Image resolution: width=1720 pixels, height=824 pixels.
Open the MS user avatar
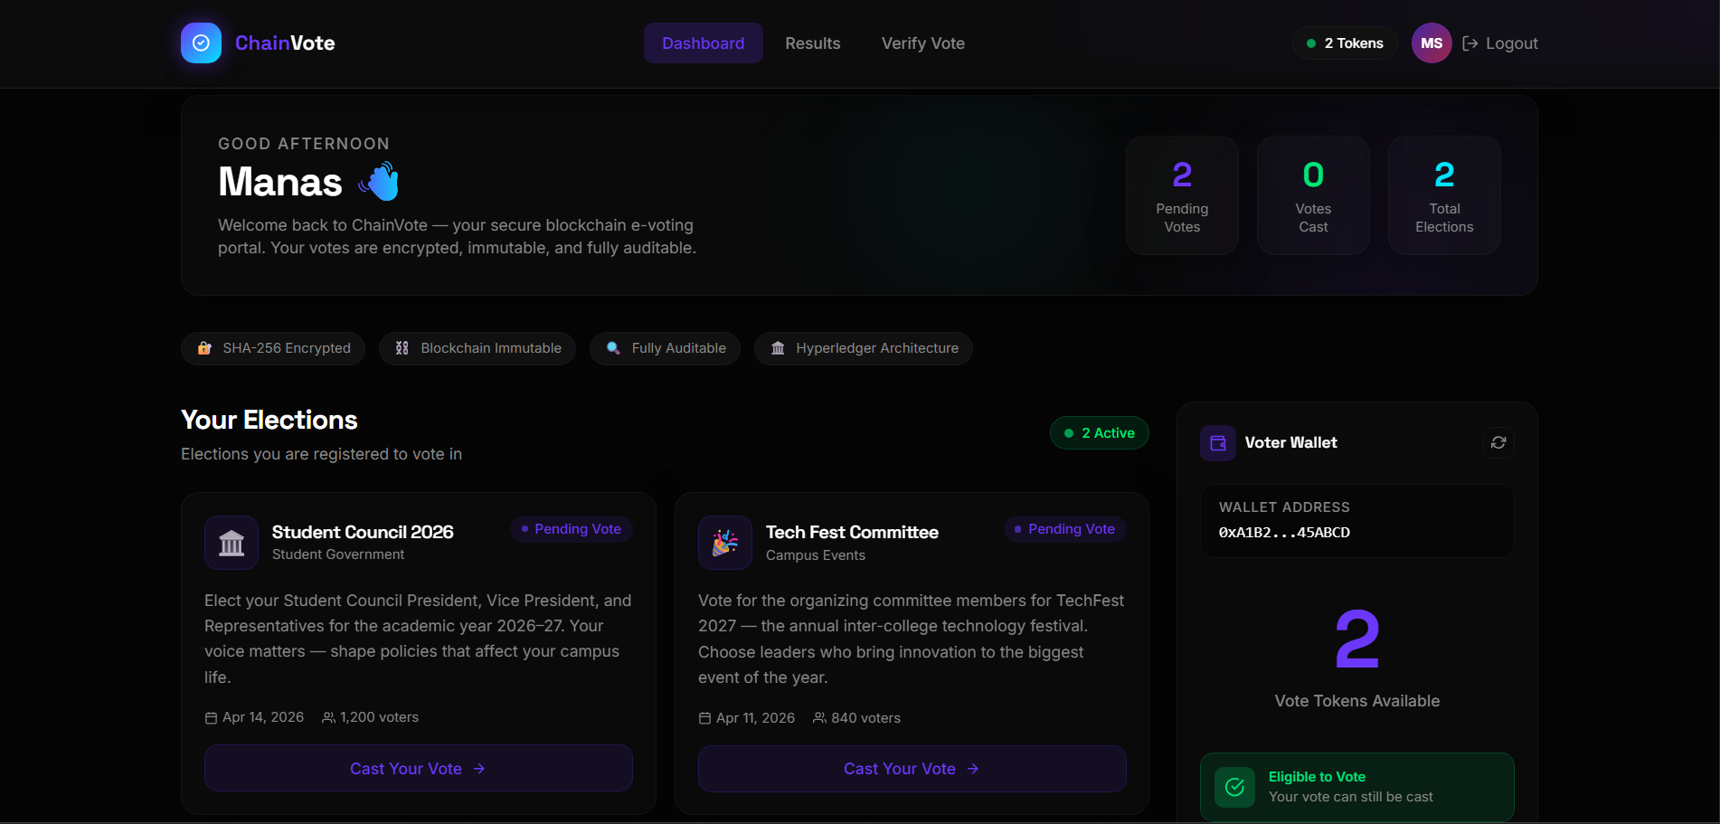coord(1432,43)
